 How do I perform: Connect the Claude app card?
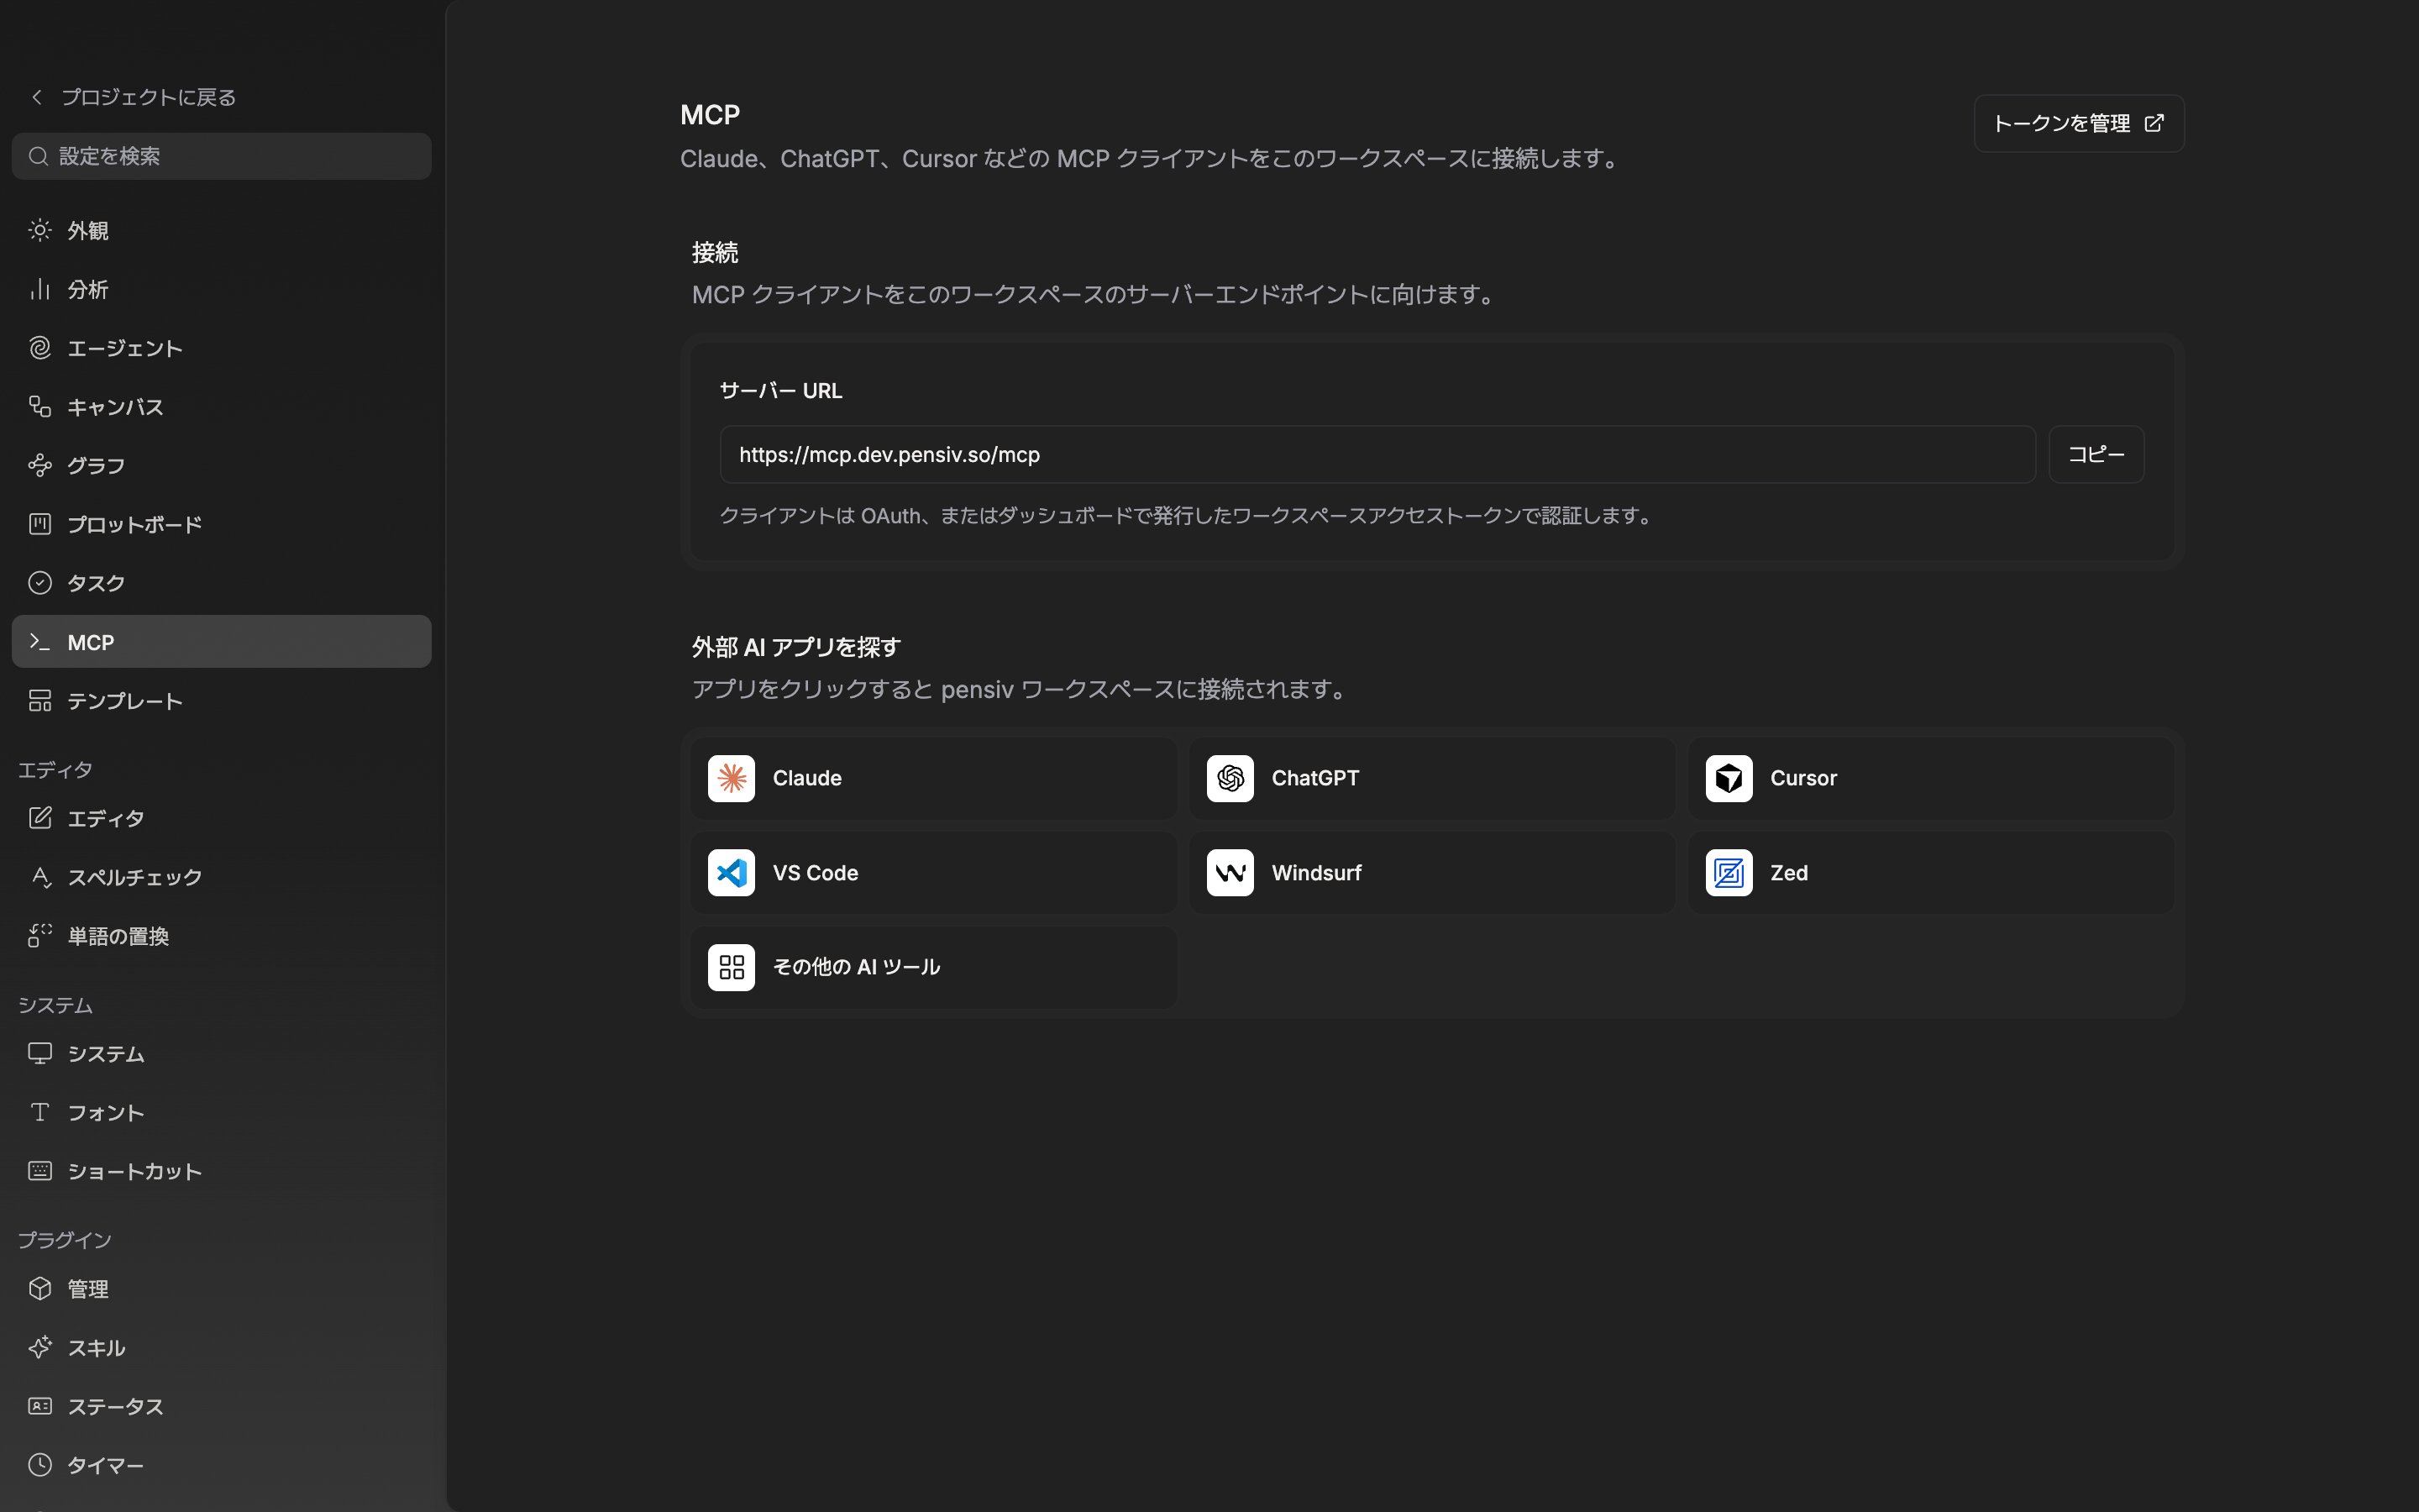click(x=932, y=778)
